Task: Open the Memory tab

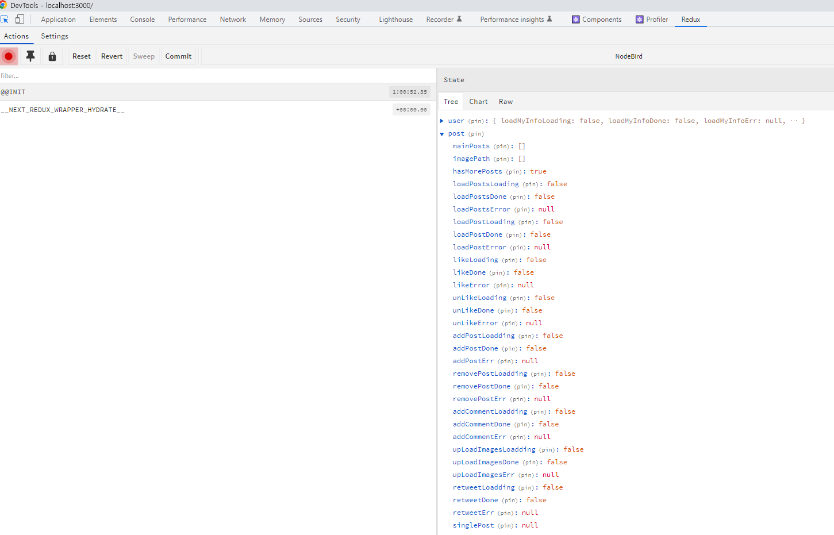Action: (272, 20)
